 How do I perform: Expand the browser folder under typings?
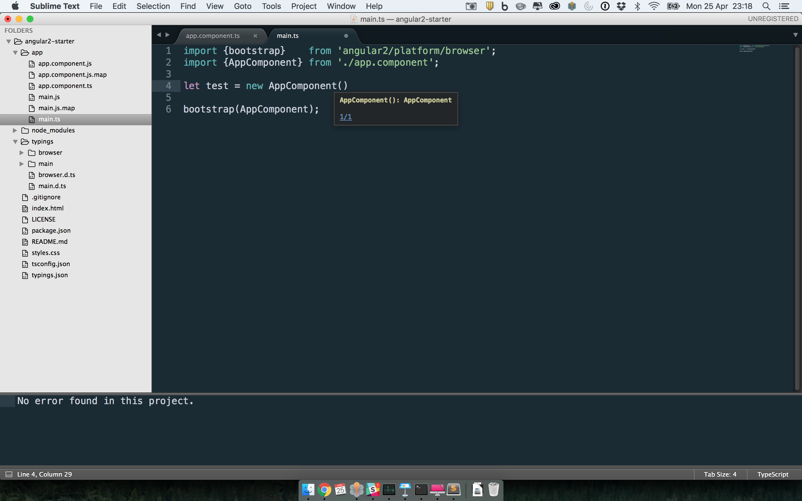click(x=21, y=153)
